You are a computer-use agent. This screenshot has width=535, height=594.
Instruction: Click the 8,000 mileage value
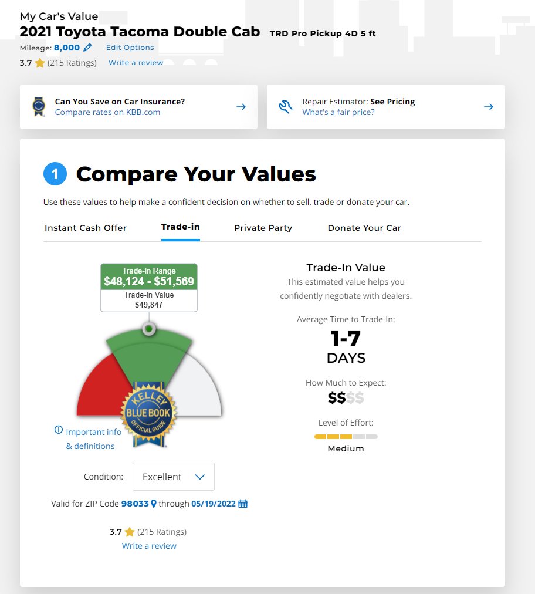point(67,48)
